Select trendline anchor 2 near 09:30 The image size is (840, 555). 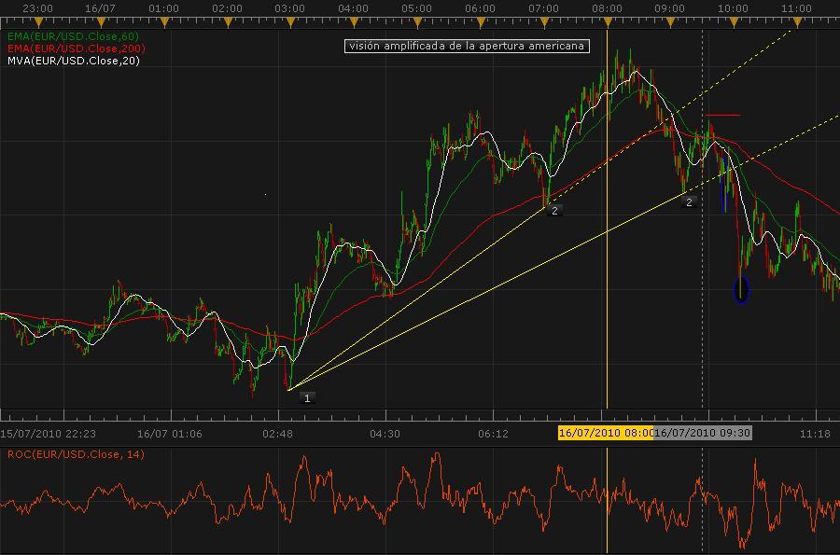(x=689, y=202)
